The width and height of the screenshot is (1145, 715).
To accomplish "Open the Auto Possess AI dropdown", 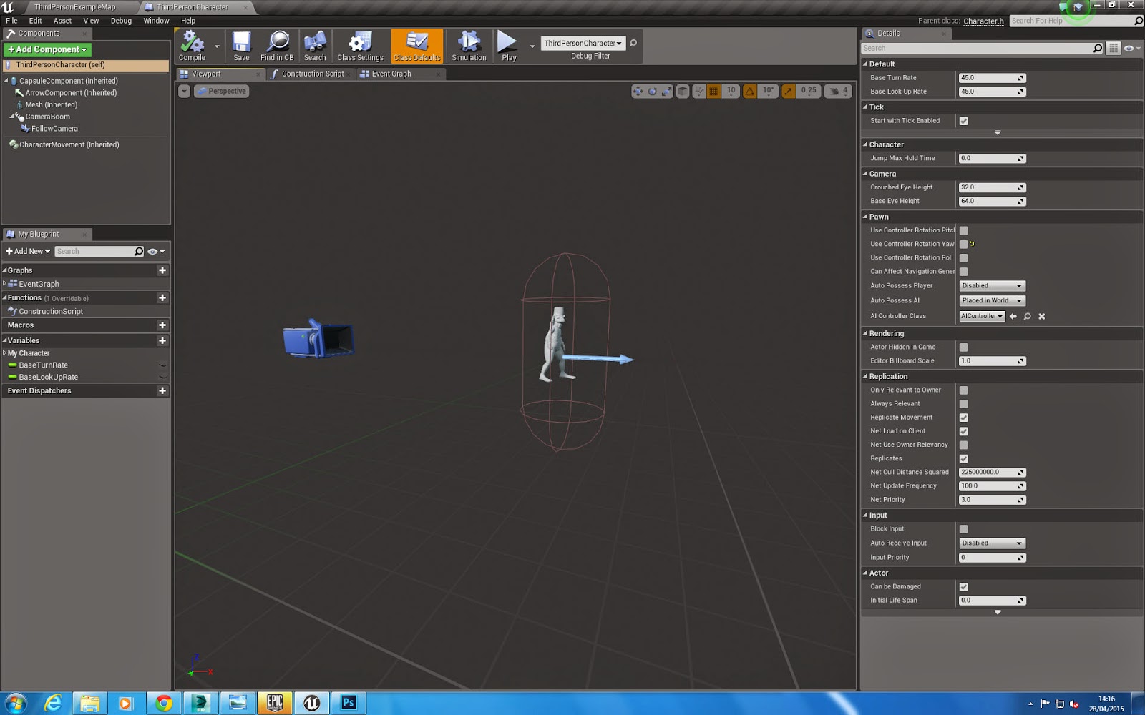I will (x=992, y=300).
